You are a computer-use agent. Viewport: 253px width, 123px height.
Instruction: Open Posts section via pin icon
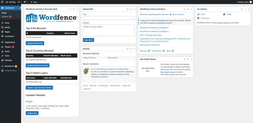pyautogui.click(x=2, y=23)
